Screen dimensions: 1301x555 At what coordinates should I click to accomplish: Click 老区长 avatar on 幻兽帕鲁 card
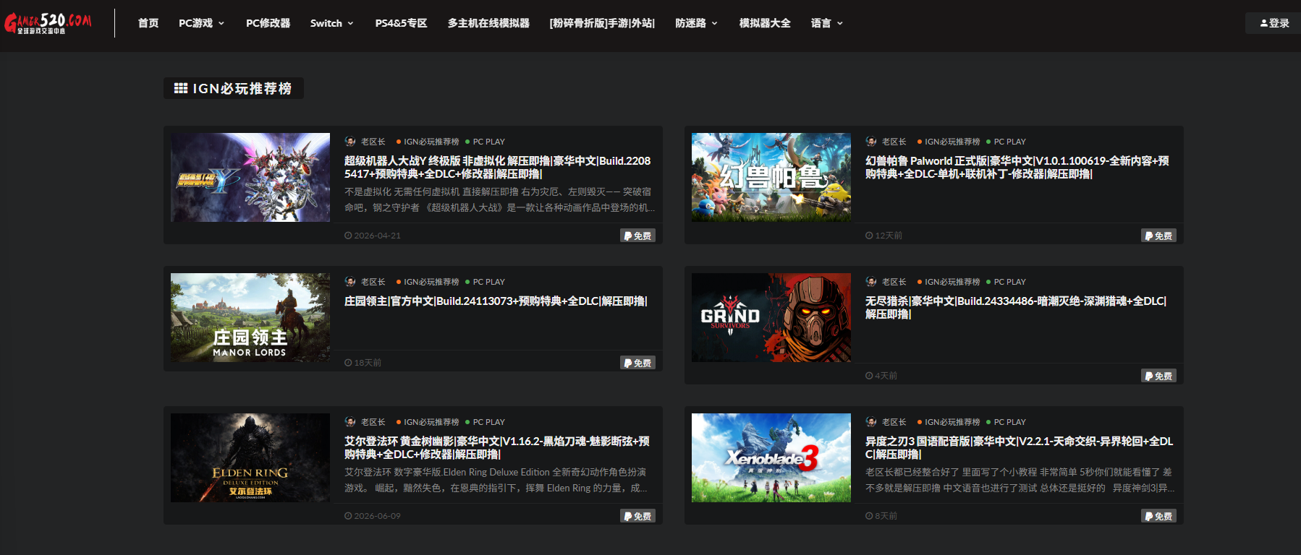click(871, 142)
